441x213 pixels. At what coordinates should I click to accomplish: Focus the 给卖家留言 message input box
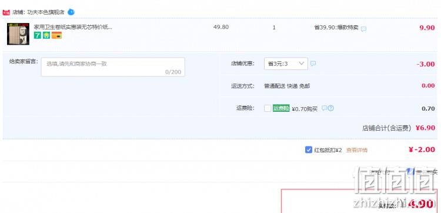point(113,67)
